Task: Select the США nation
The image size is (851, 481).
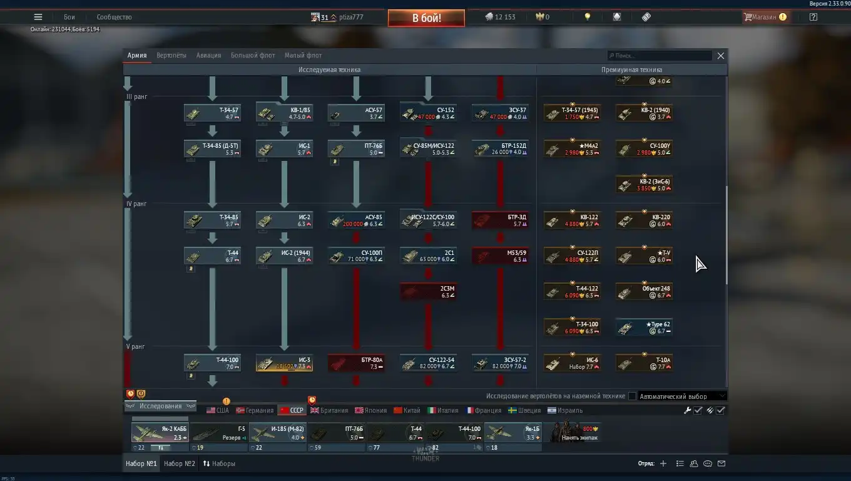Action: pos(218,410)
